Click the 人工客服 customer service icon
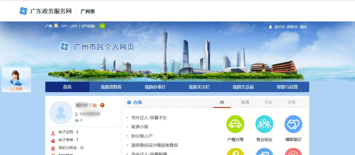Image resolution: width=355 pixels, height=155 pixels. [16, 80]
